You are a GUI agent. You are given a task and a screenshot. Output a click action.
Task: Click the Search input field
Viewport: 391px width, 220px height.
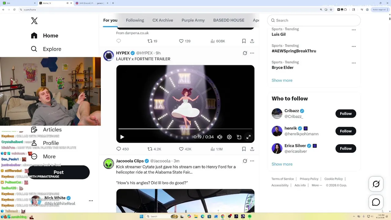[x=314, y=20]
